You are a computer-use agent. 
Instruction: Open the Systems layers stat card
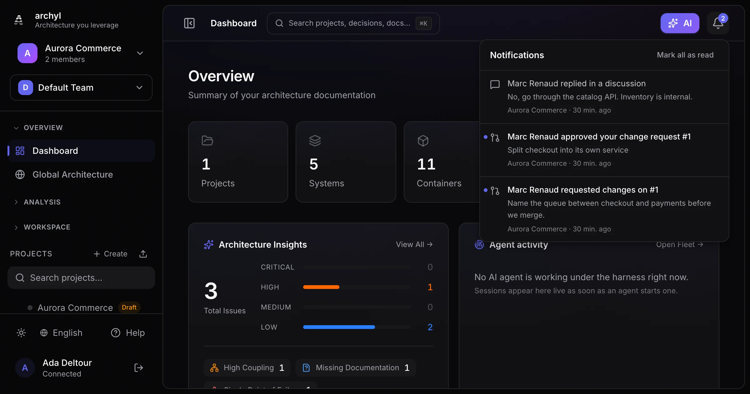pyautogui.click(x=346, y=162)
